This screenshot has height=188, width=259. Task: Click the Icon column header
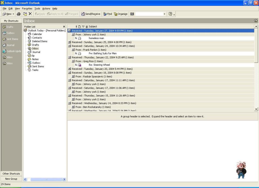[x=79, y=27]
